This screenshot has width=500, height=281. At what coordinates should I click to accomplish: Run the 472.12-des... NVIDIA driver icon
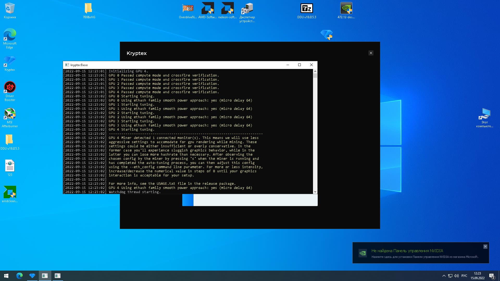point(346,11)
